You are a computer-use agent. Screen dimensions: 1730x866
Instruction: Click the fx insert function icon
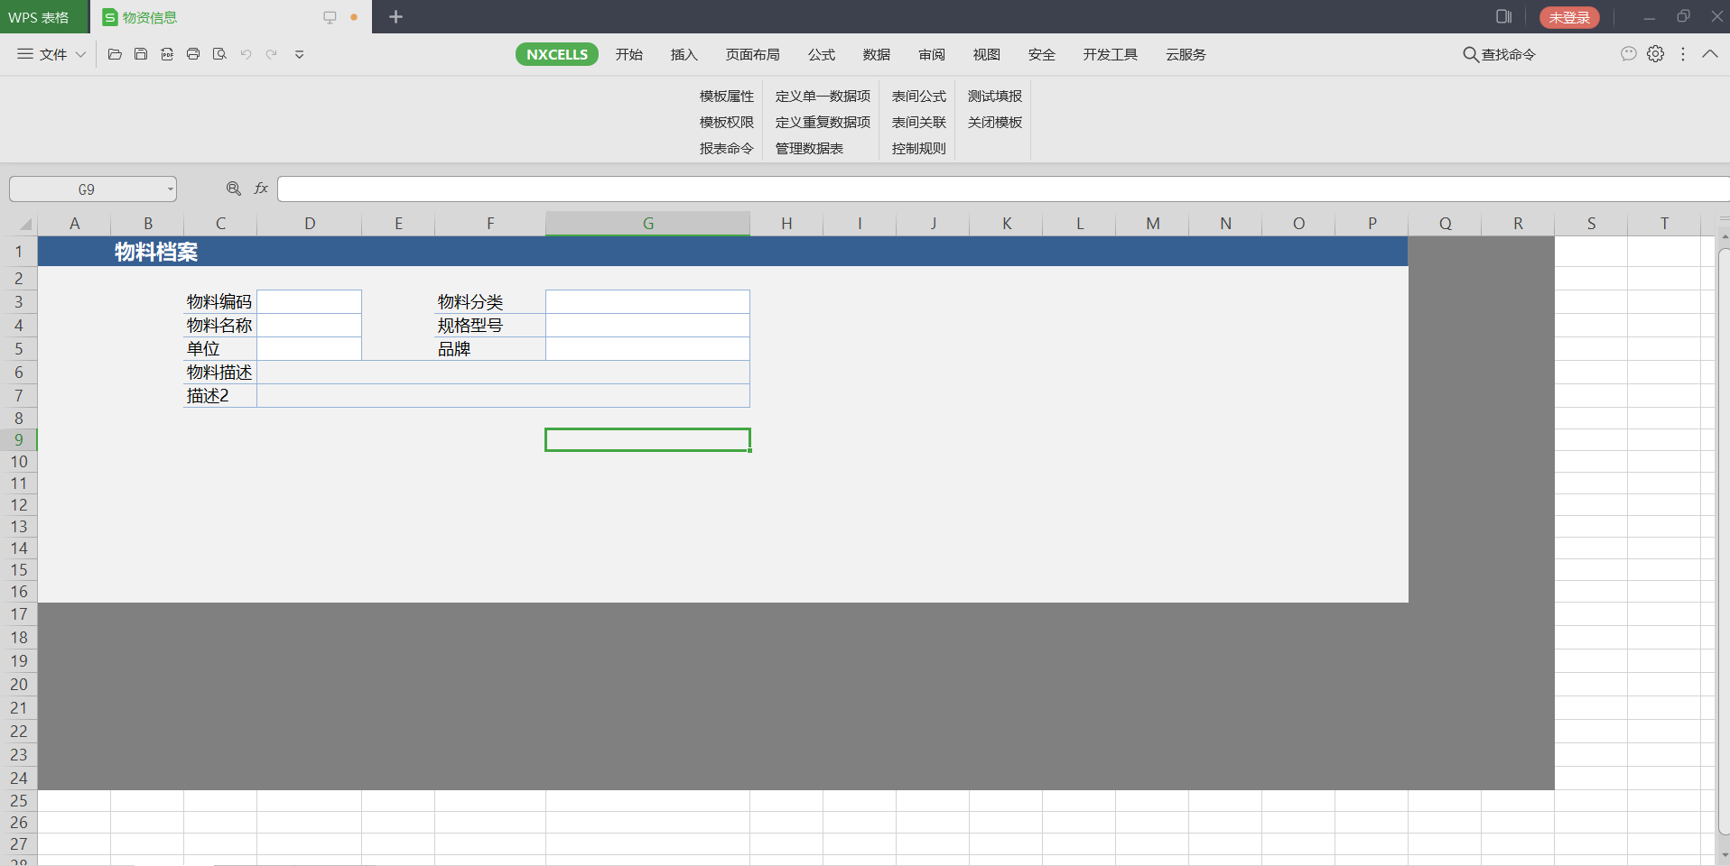pyautogui.click(x=261, y=189)
